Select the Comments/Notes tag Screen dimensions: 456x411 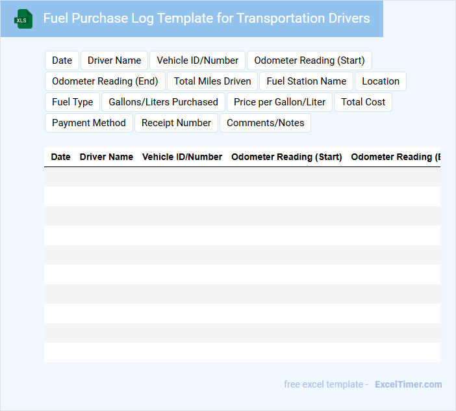coord(265,123)
